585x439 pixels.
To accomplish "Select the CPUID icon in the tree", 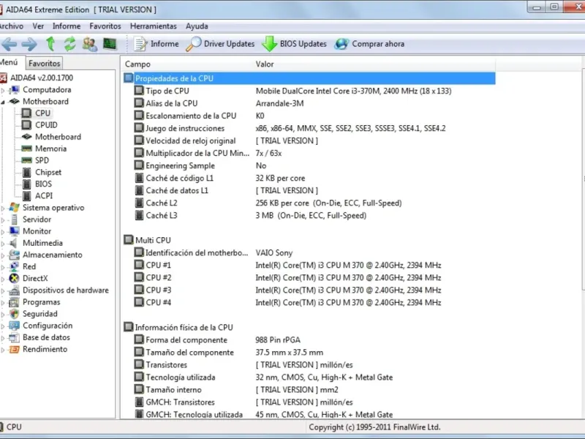I will (x=26, y=124).
